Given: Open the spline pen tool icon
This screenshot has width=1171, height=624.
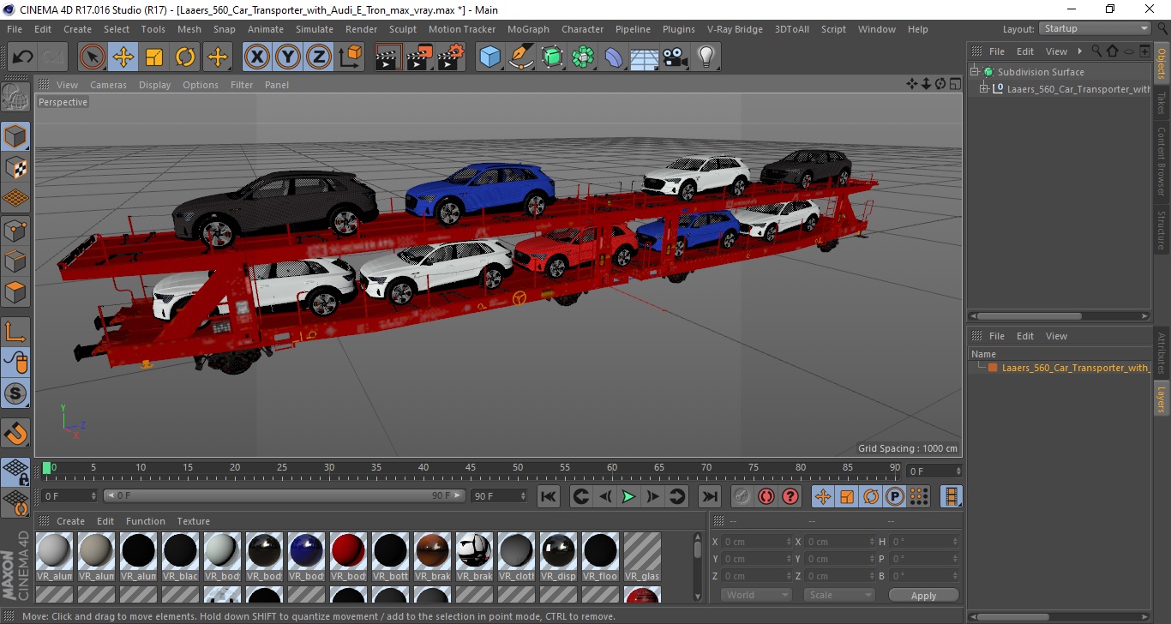Looking at the screenshot, I should (521, 57).
